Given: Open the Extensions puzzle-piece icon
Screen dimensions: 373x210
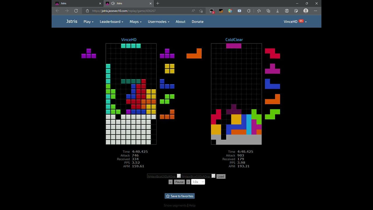Looking at the screenshot, I should 249,11.
